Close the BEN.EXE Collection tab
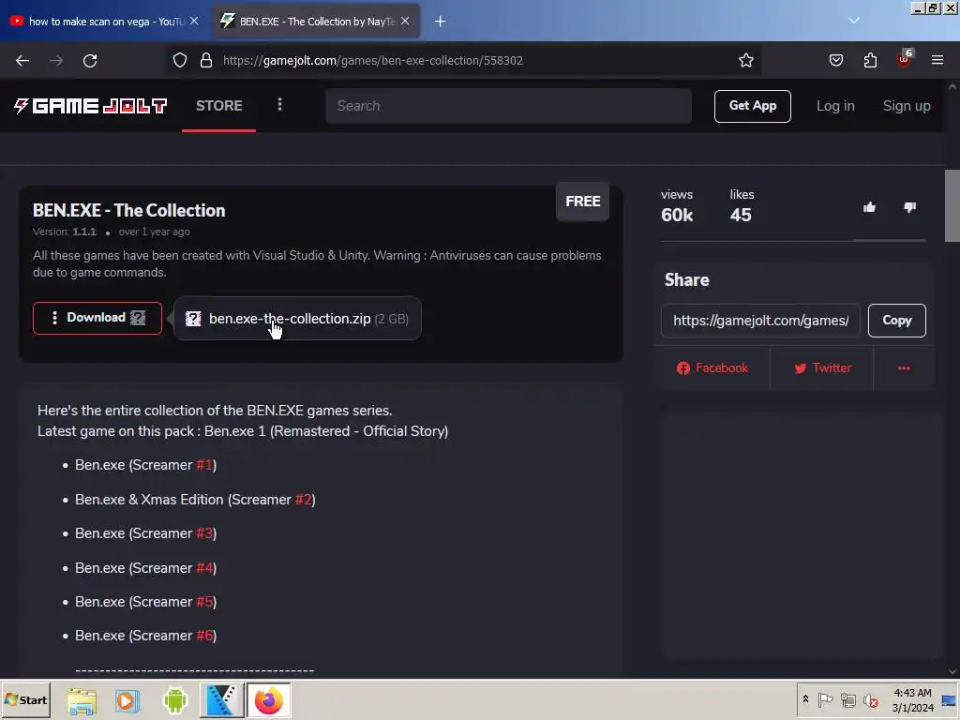Screen dimensions: 960x720 click(405, 21)
